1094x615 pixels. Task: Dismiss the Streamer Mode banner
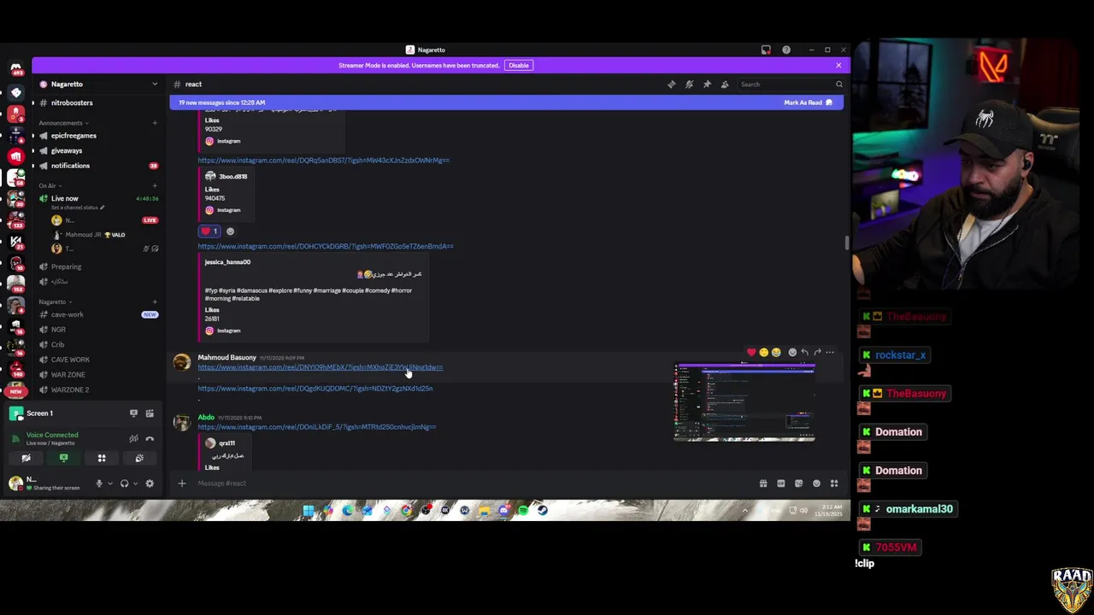pyautogui.click(x=838, y=66)
